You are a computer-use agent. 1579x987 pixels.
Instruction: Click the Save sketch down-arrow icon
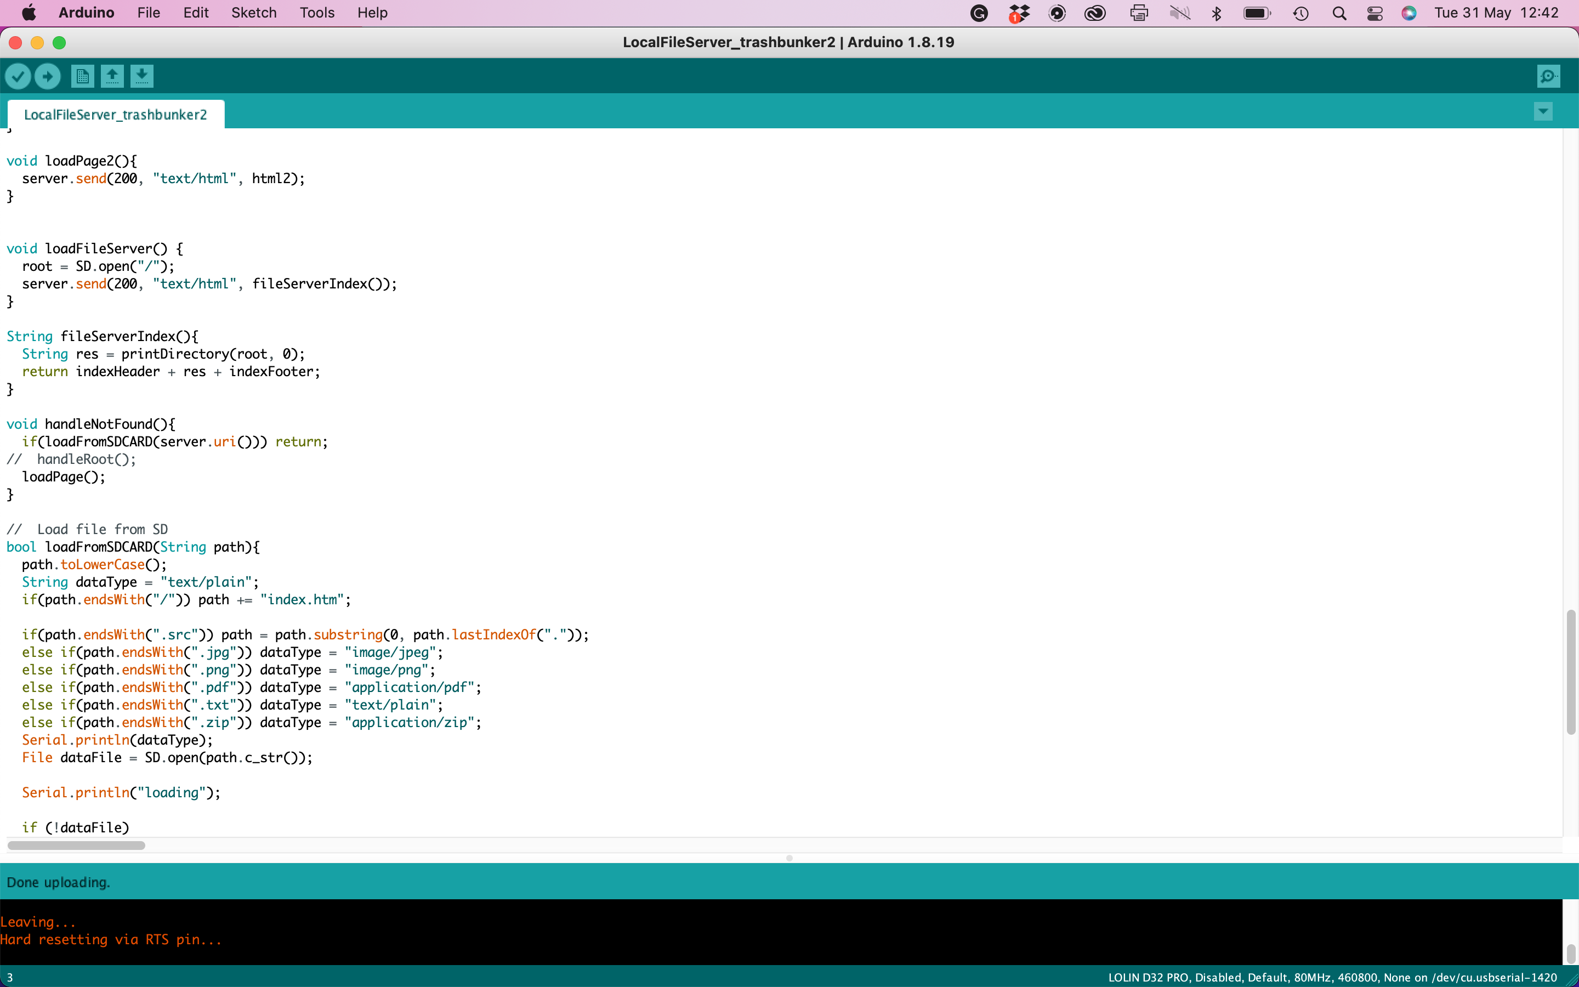click(141, 76)
